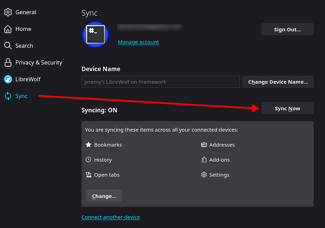Click the "Bookmarks" label
This screenshot has width=325, height=228.
pos(108,145)
